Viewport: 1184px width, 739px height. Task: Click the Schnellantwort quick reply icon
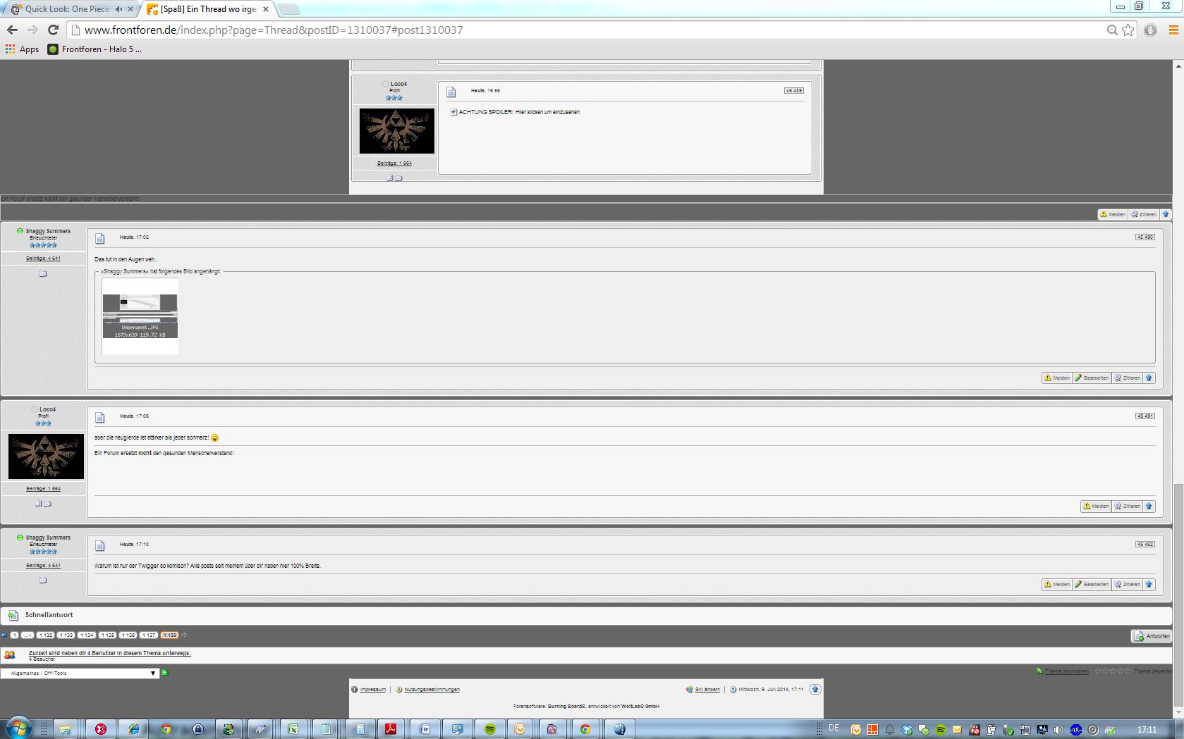13,615
